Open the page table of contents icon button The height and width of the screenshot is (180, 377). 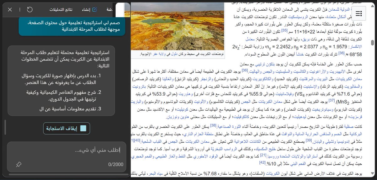click(359, 13)
